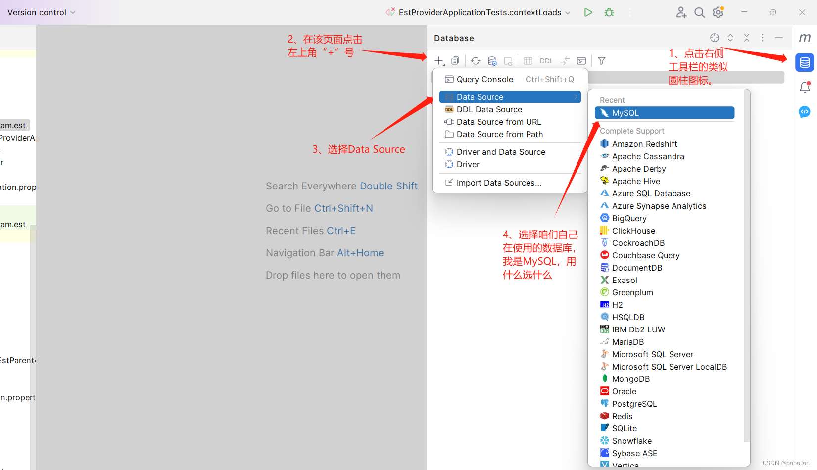Click the filter funnel icon
This screenshot has height=470, width=817.
coord(602,61)
